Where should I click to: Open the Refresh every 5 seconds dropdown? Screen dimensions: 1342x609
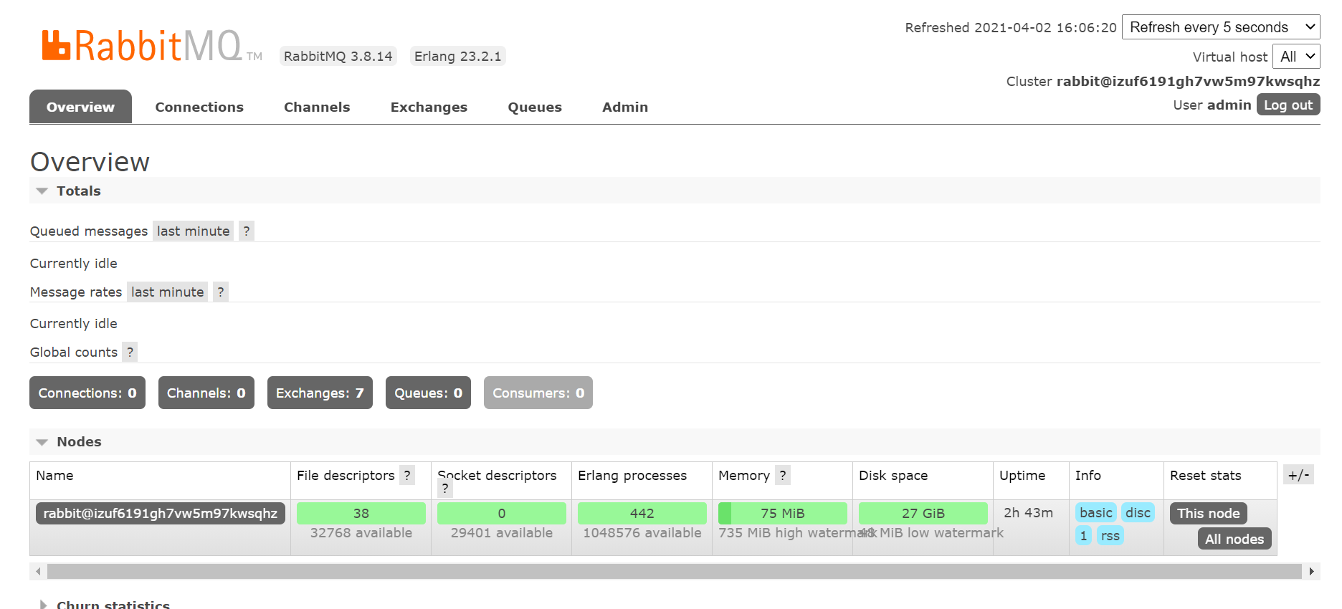pos(1221,27)
